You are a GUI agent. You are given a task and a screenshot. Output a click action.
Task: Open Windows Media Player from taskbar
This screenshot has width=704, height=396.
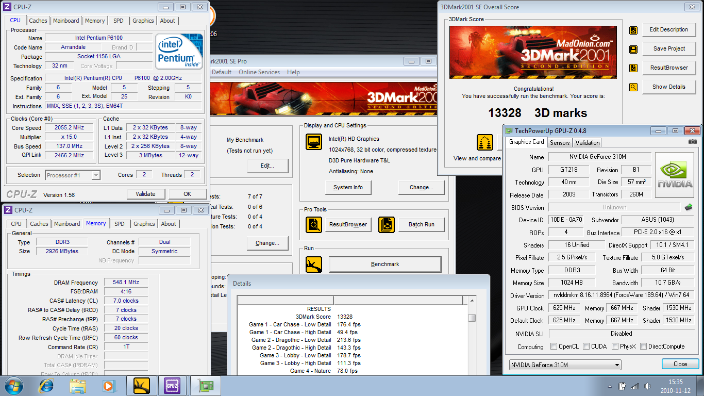pos(109,386)
